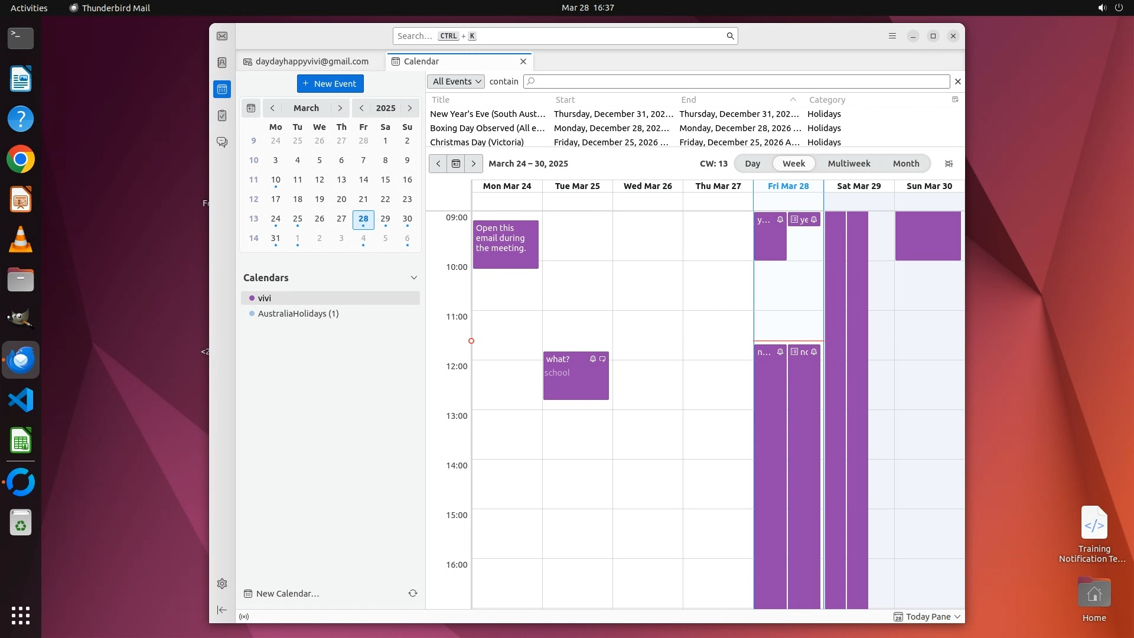Open the Address Book space

[x=222, y=63]
